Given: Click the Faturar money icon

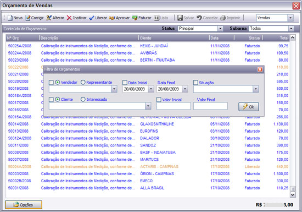Looking at the screenshot, I should (135, 18).
